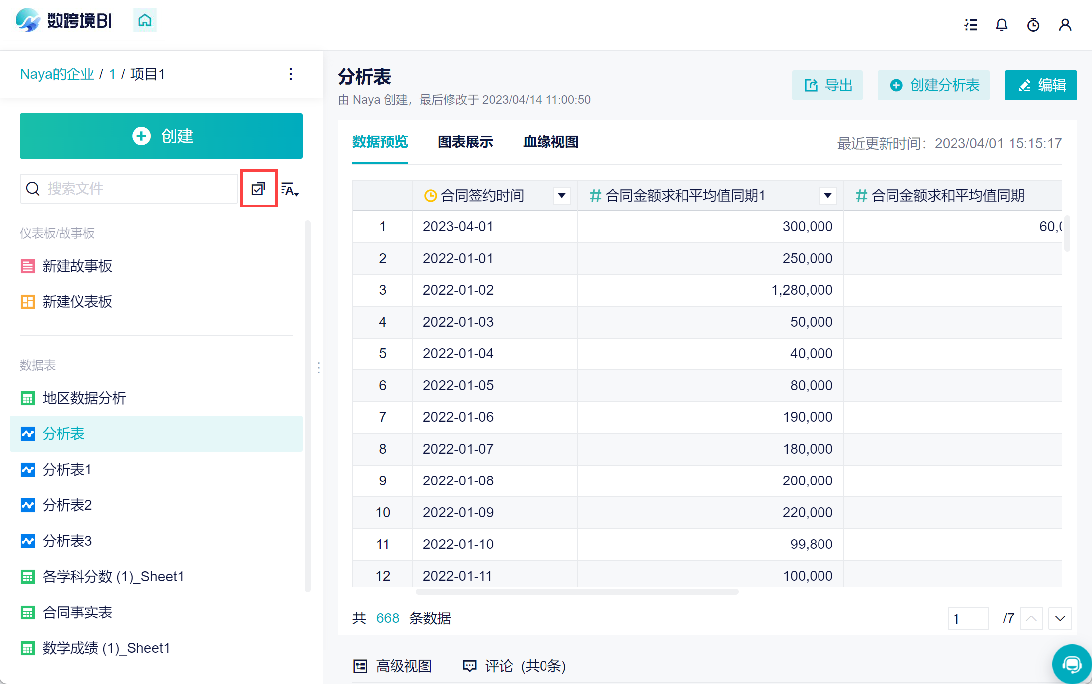Go to next page arrow

point(1060,618)
